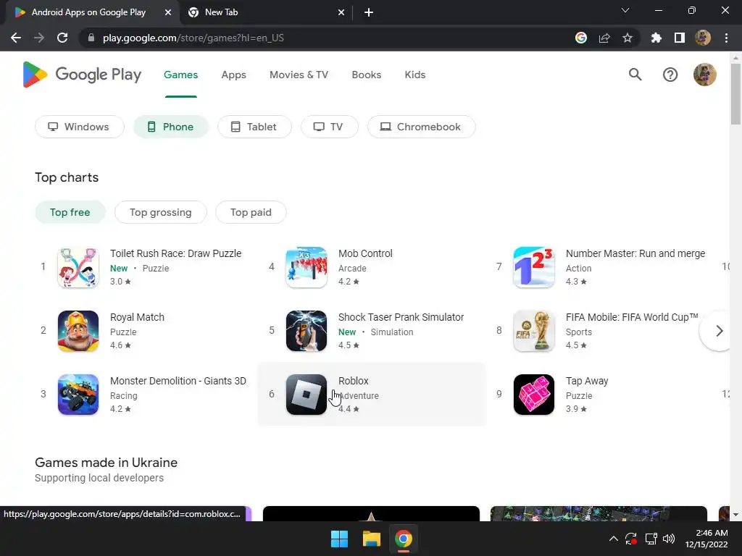Share this page via the share icon
This screenshot has height=556, width=742.
(x=604, y=38)
